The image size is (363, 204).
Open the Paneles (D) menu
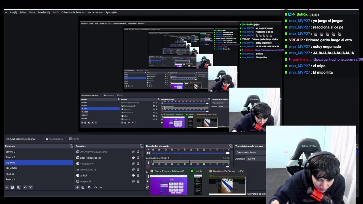[x=44, y=12]
